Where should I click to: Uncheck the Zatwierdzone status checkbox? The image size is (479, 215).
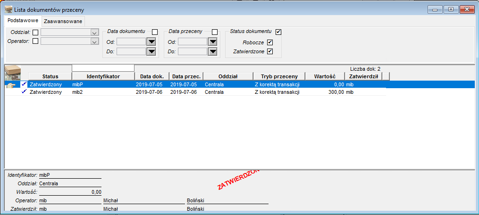(270, 51)
